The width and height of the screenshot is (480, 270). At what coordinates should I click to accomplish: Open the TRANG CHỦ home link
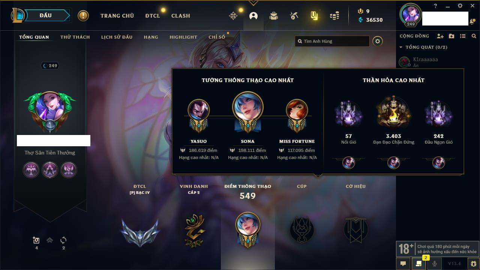pos(117,16)
